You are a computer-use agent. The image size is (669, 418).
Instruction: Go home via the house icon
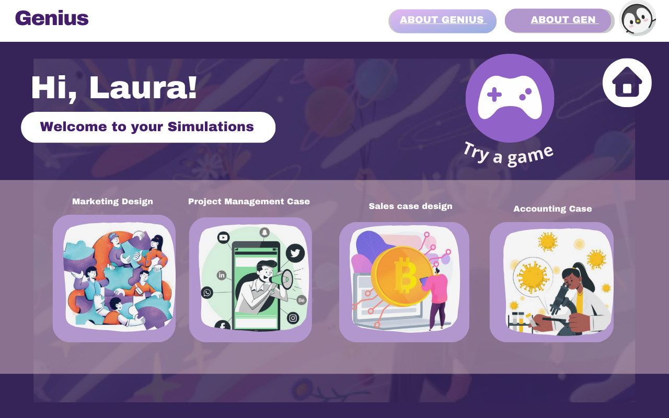tap(627, 83)
